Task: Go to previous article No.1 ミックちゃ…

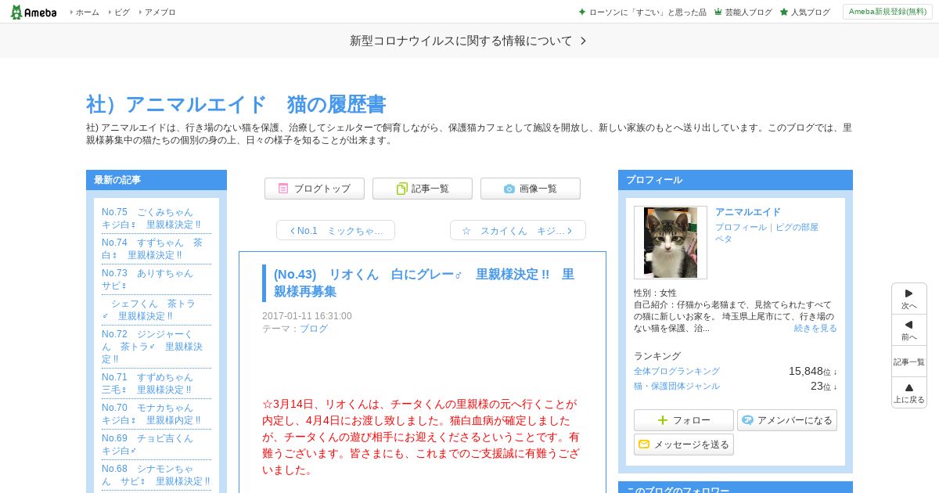Action: 336,230
